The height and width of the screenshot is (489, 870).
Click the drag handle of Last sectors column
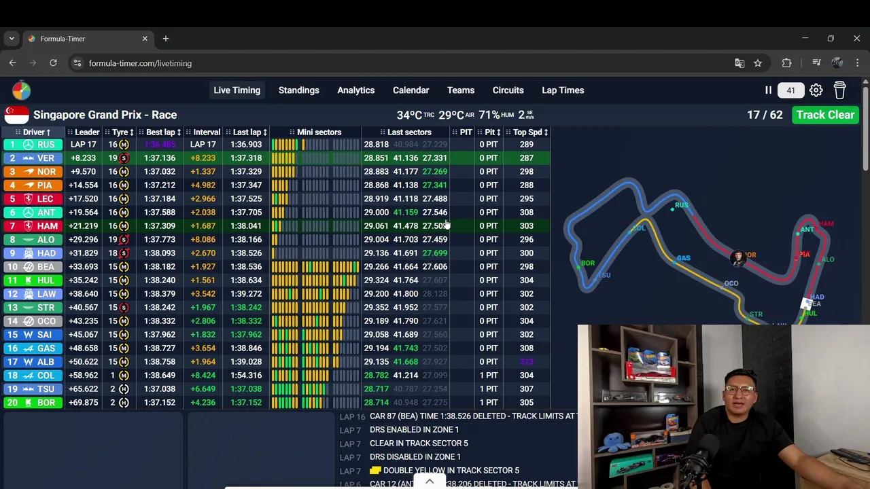[383, 132]
